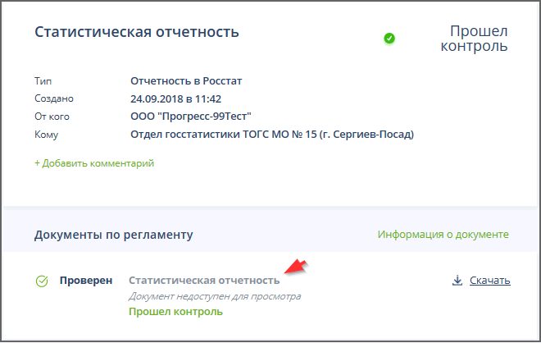Add a comment with Добавить комментарий

coord(94,163)
